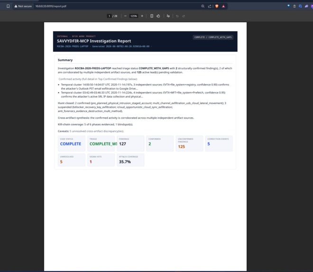Edit the PDF page number field

tap(109, 16)
